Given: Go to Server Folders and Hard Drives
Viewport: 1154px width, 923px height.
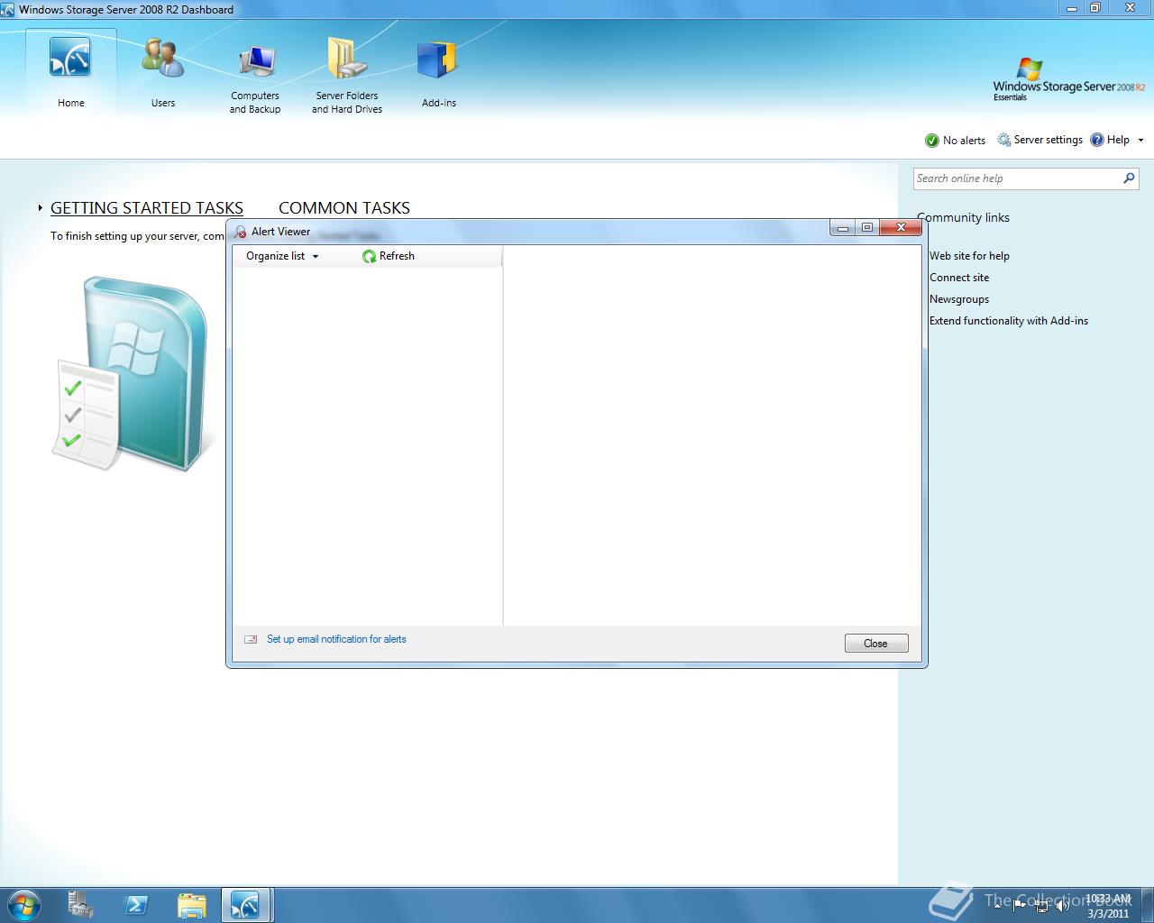Looking at the screenshot, I should click(x=347, y=76).
